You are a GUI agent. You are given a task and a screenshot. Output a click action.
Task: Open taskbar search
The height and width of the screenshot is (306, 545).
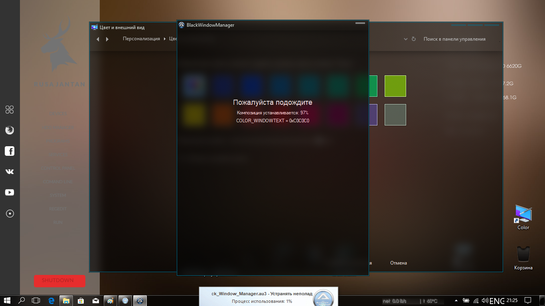tap(22, 300)
